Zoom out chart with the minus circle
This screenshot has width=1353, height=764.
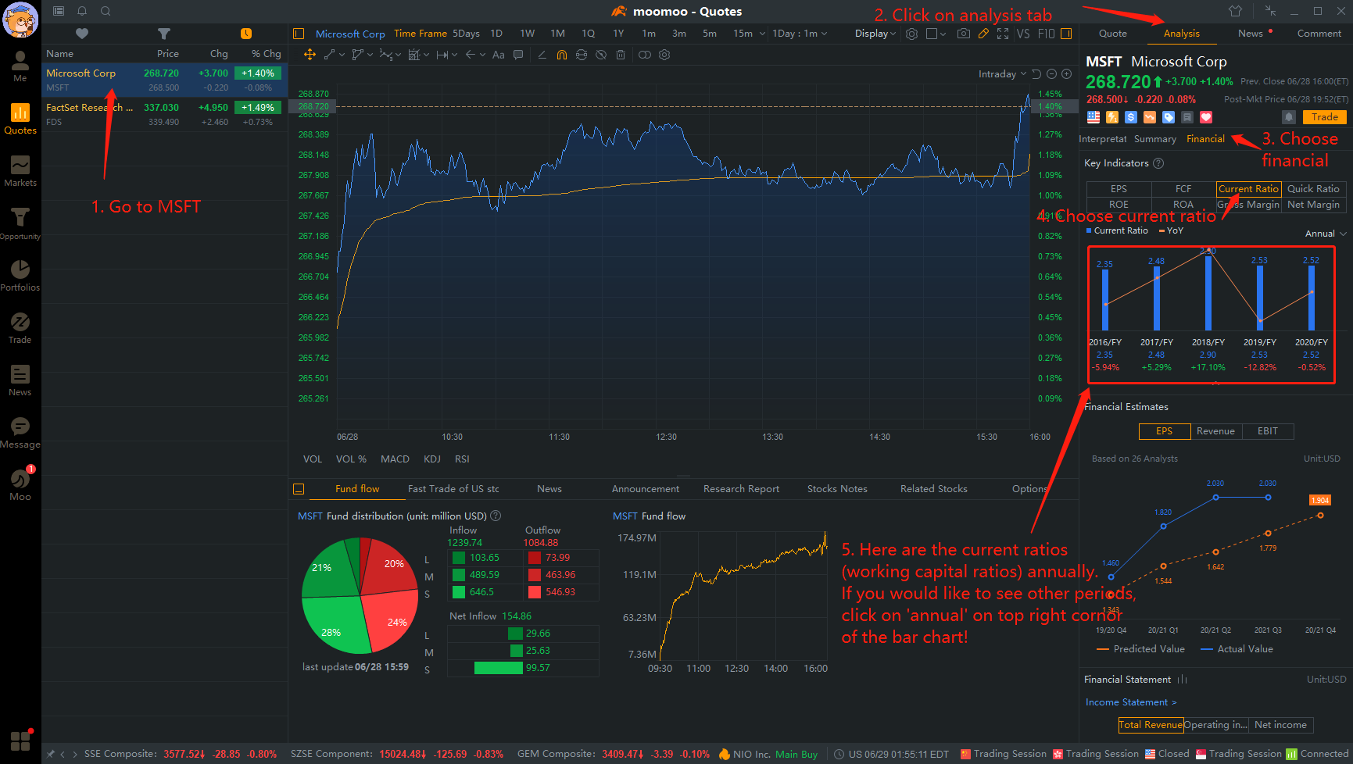1052,74
